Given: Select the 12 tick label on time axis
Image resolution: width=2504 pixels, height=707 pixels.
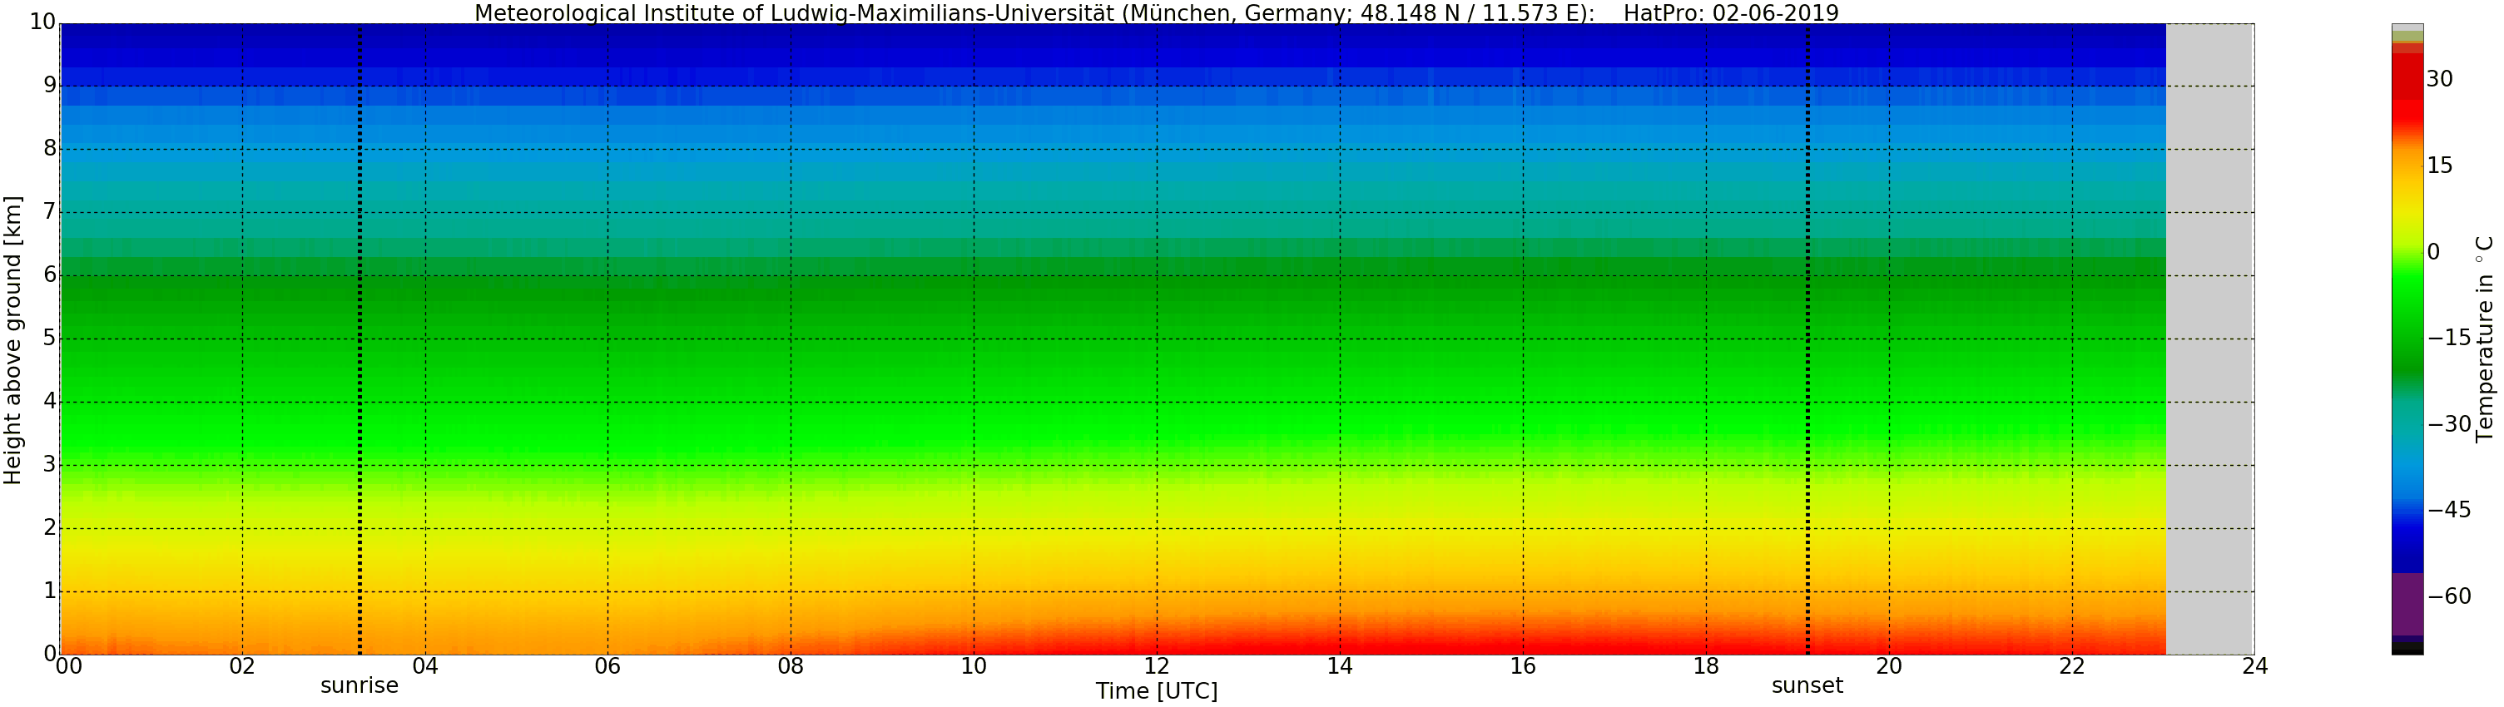Looking at the screenshot, I should tap(1156, 666).
